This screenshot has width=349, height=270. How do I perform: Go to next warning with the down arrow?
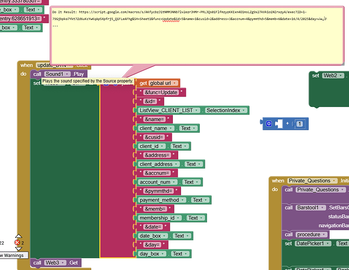coord(18,248)
